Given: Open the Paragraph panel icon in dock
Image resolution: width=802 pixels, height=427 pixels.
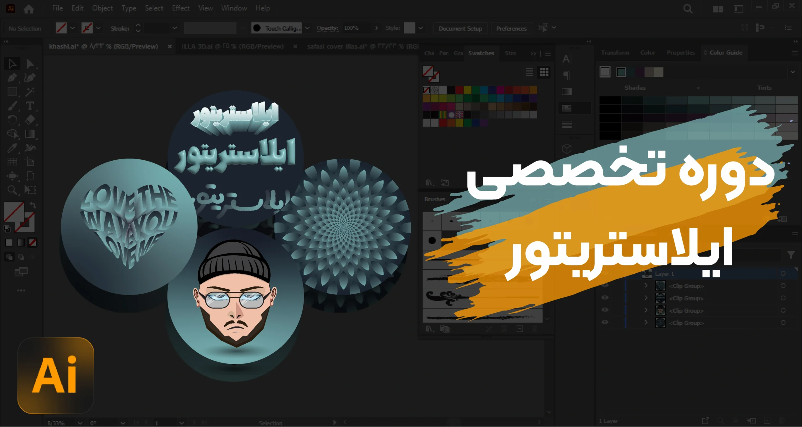Looking at the screenshot, I should pos(566,75).
